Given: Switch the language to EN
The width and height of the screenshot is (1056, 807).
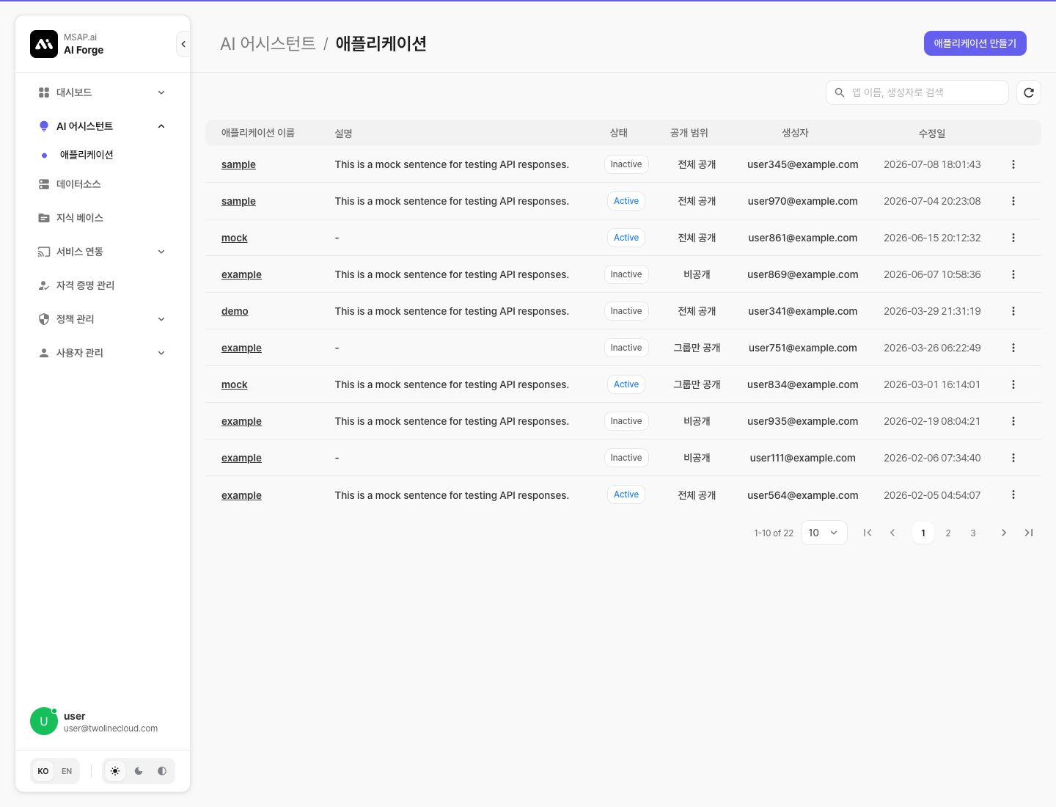Looking at the screenshot, I should (x=67, y=771).
